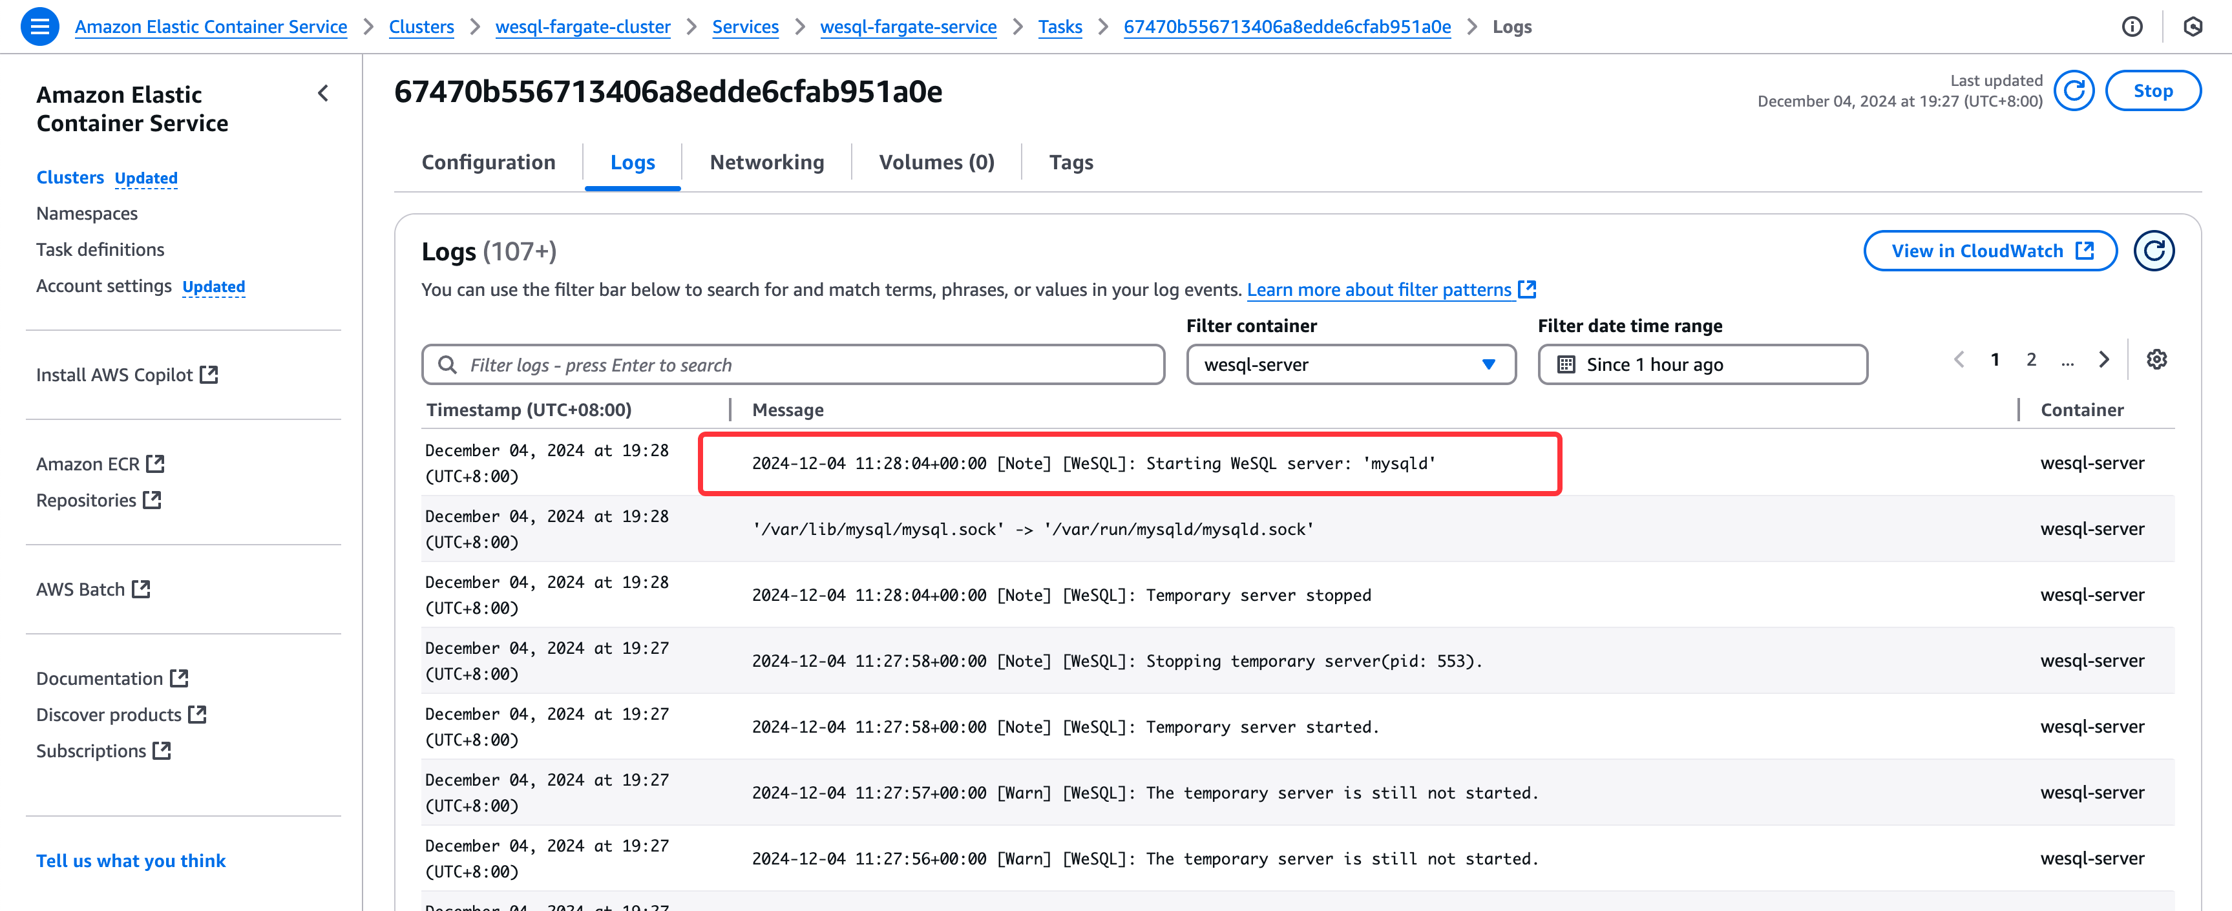Viewport: 2232px width, 911px height.
Task: Open log table preferences gear
Action: pos(2156,359)
